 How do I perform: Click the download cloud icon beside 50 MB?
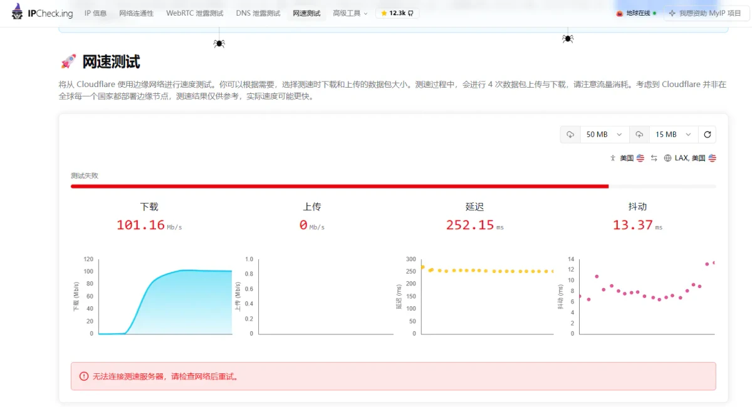click(x=570, y=135)
